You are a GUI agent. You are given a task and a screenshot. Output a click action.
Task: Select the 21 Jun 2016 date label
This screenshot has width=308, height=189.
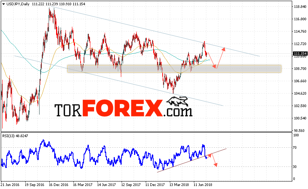coord(10,185)
